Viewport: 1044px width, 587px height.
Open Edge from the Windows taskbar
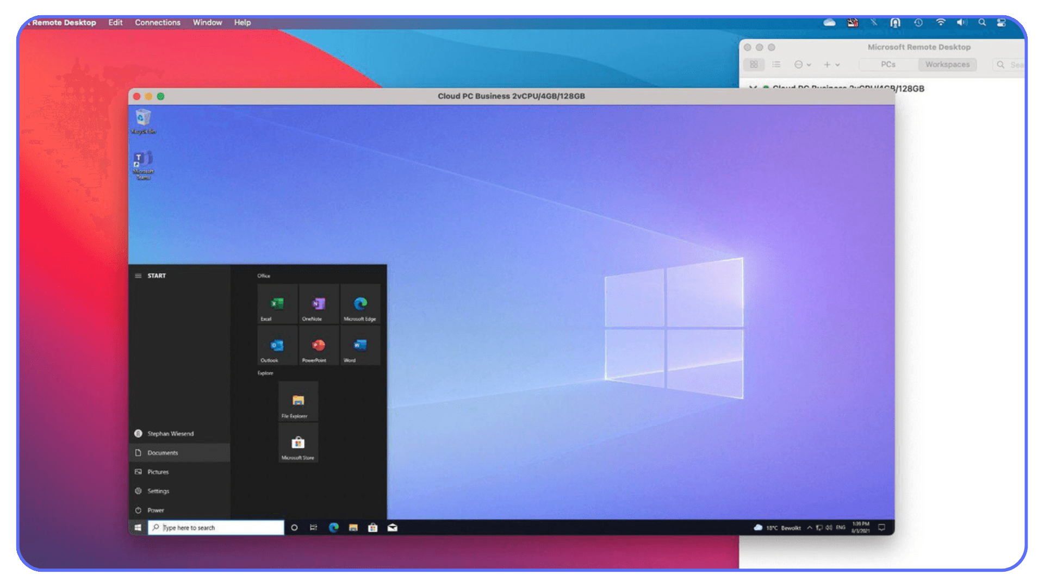(333, 528)
